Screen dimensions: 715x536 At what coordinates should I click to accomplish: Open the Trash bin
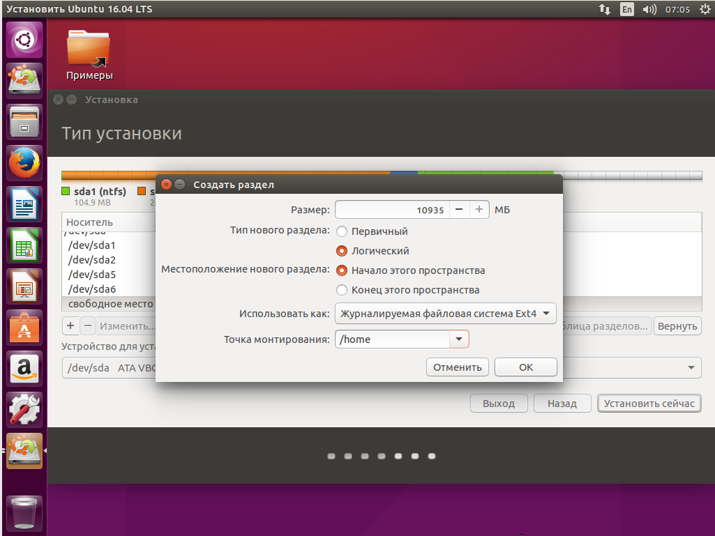coord(24,513)
